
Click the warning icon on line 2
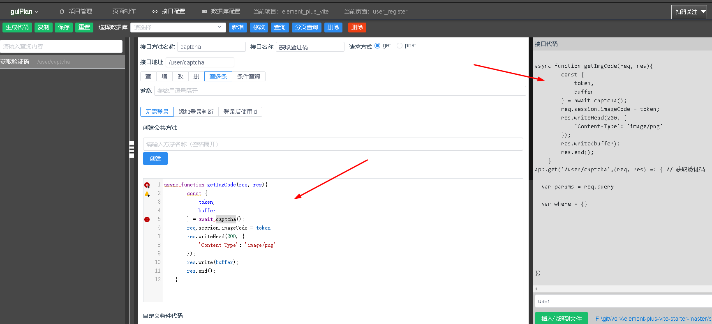[147, 194]
